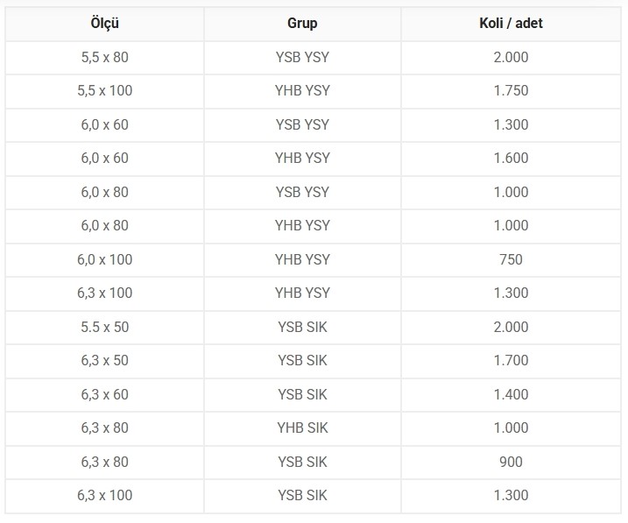Click the Ölçü column header

coord(104,24)
